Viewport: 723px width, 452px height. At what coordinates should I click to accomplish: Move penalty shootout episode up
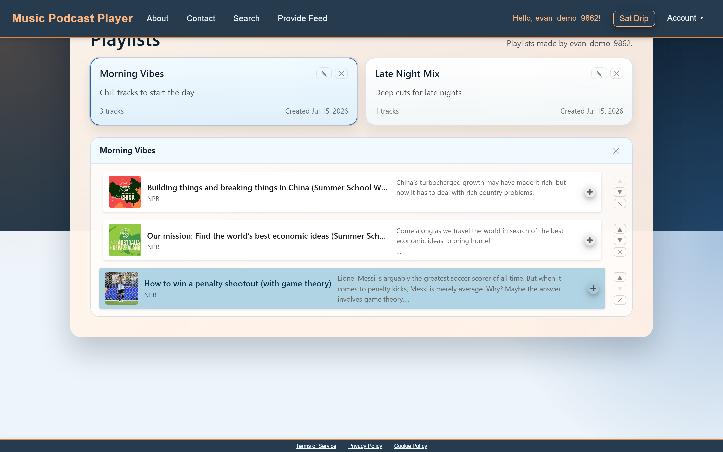(620, 277)
